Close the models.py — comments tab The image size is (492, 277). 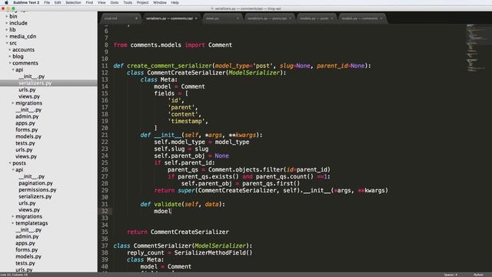(x=381, y=18)
